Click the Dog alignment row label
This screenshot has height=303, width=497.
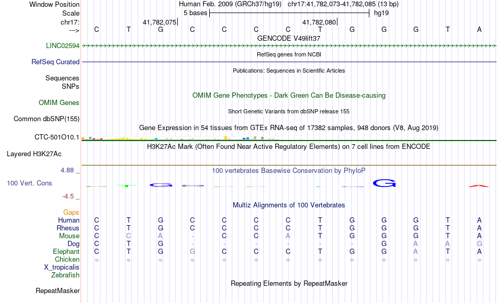click(73, 244)
